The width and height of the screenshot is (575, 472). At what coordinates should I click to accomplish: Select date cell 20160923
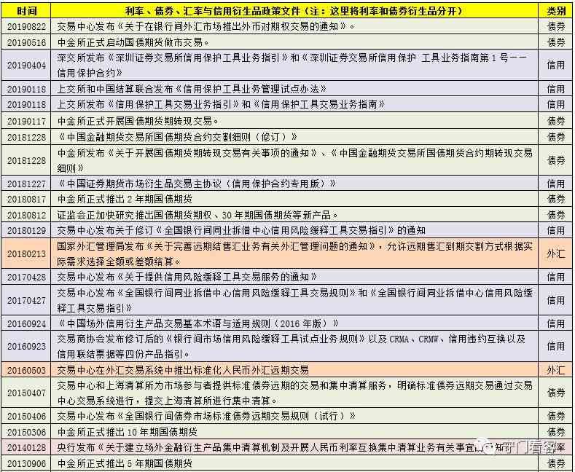[26, 346]
